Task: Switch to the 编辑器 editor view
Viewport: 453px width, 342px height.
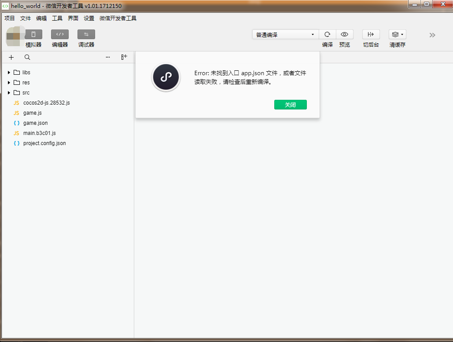Action: 59,38
